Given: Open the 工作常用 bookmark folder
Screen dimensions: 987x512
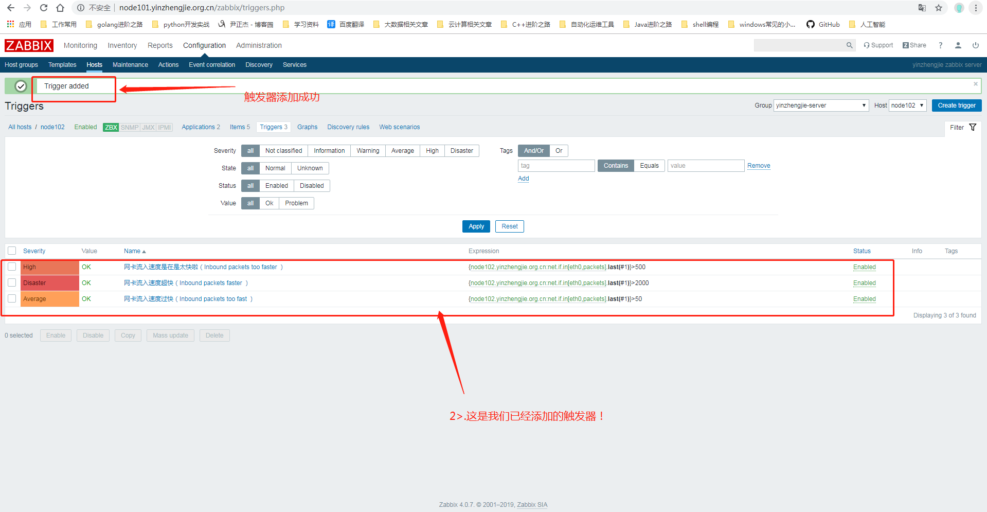Looking at the screenshot, I should coord(58,24).
